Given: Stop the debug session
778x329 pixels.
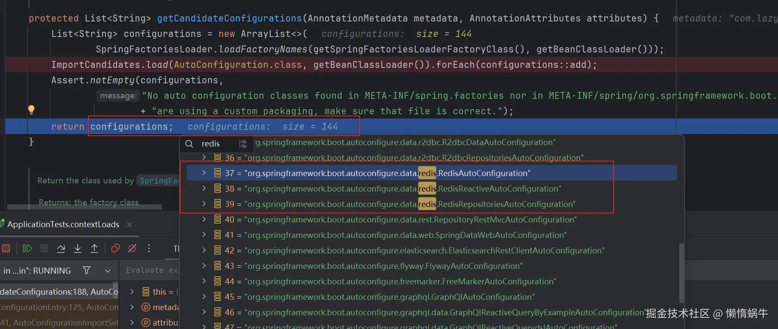Looking at the screenshot, I should [x=6, y=248].
